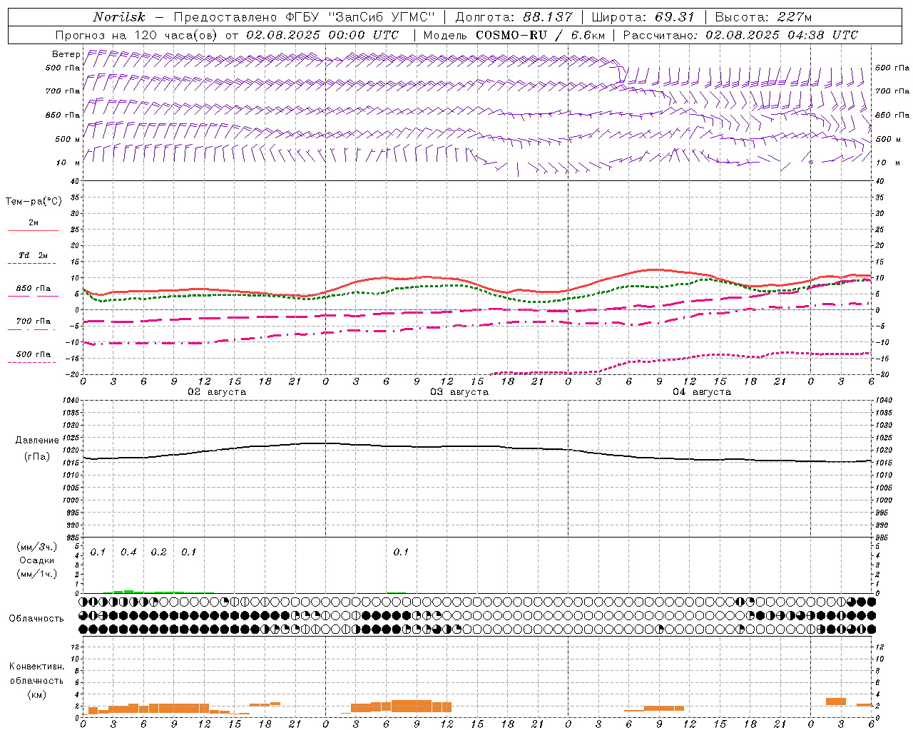Select the 'Предоставлено ФГБУ ЗапСиб УГМС' provider text
913x730 pixels.
point(305,17)
